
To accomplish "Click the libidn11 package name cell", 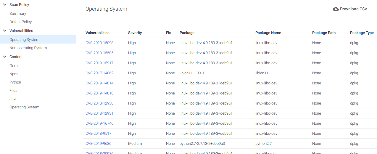I will 262,73.
